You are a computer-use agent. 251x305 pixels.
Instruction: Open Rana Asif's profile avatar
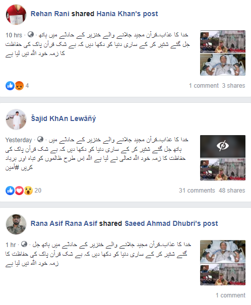[16, 224]
